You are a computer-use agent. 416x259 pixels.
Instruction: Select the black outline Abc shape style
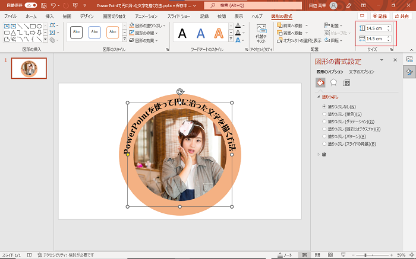(x=77, y=32)
